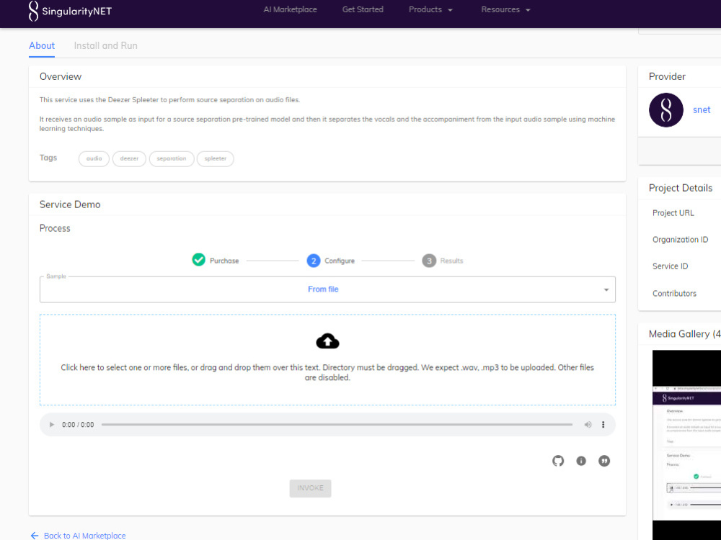Screen dimensions: 721x540
Task: Go Back to AI Marketplace
Action: [x=78, y=536]
